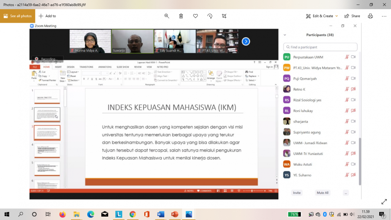Switch to Photos app on taskbar
The height and width of the screenshot is (220, 391).
(189, 214)
